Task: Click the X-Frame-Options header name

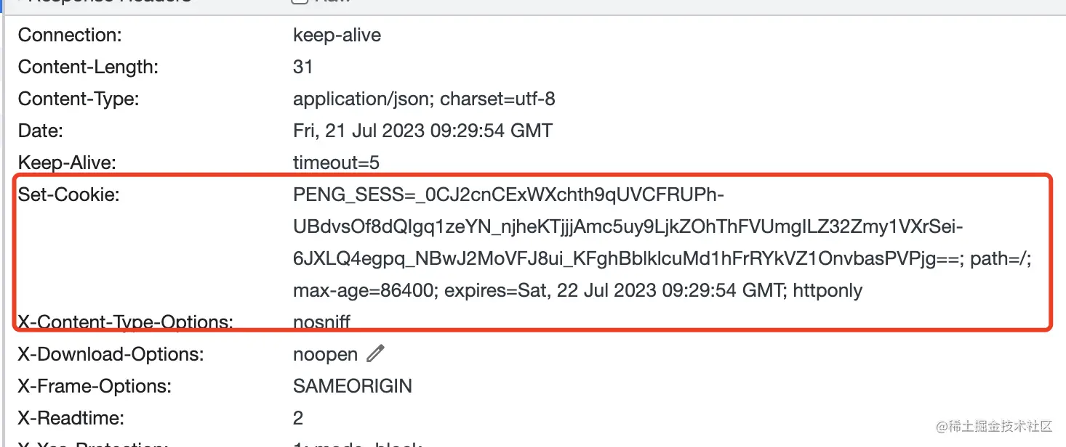Action: tap(95, 386)
